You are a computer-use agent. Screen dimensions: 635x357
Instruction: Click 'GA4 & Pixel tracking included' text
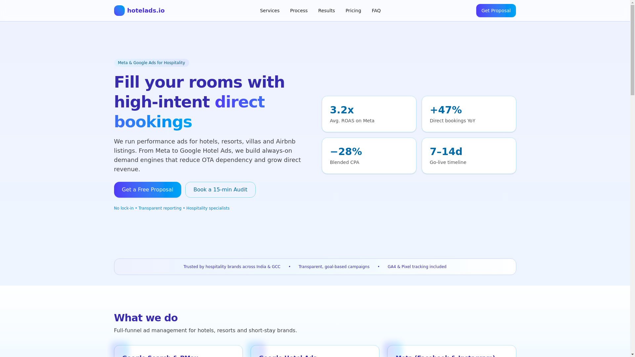tap(417, 267)
